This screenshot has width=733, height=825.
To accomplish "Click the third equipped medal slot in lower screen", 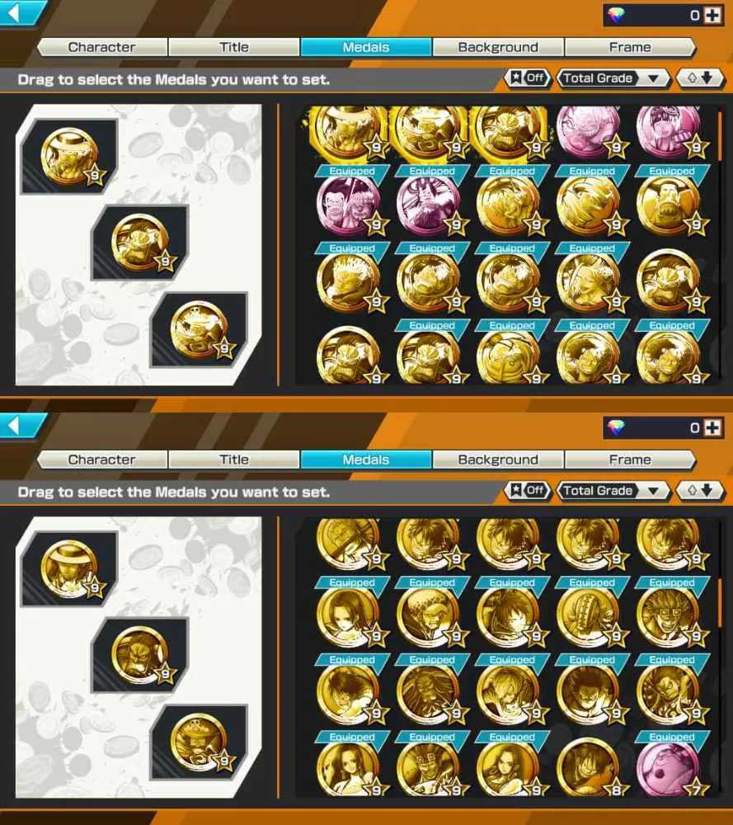I will pyautogui.click(x=200, y=742).
